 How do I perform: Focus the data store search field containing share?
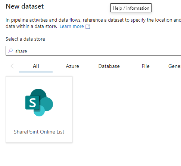tap(93, 51)
